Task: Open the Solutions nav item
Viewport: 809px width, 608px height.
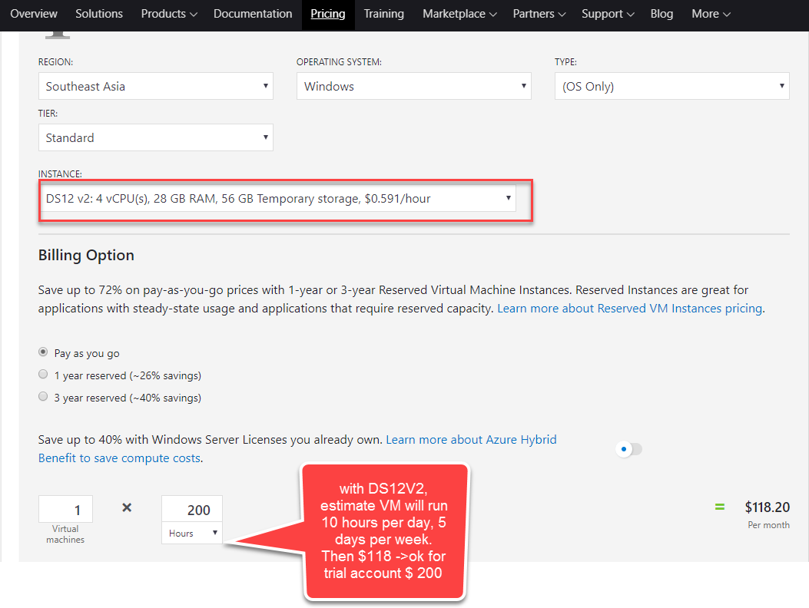Action: tap(99, 14)
